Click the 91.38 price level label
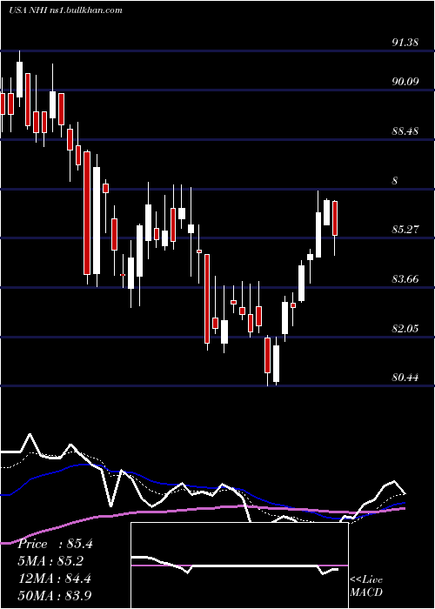The width and height of the screenshot is (435, 609). (x=405, y=43)
